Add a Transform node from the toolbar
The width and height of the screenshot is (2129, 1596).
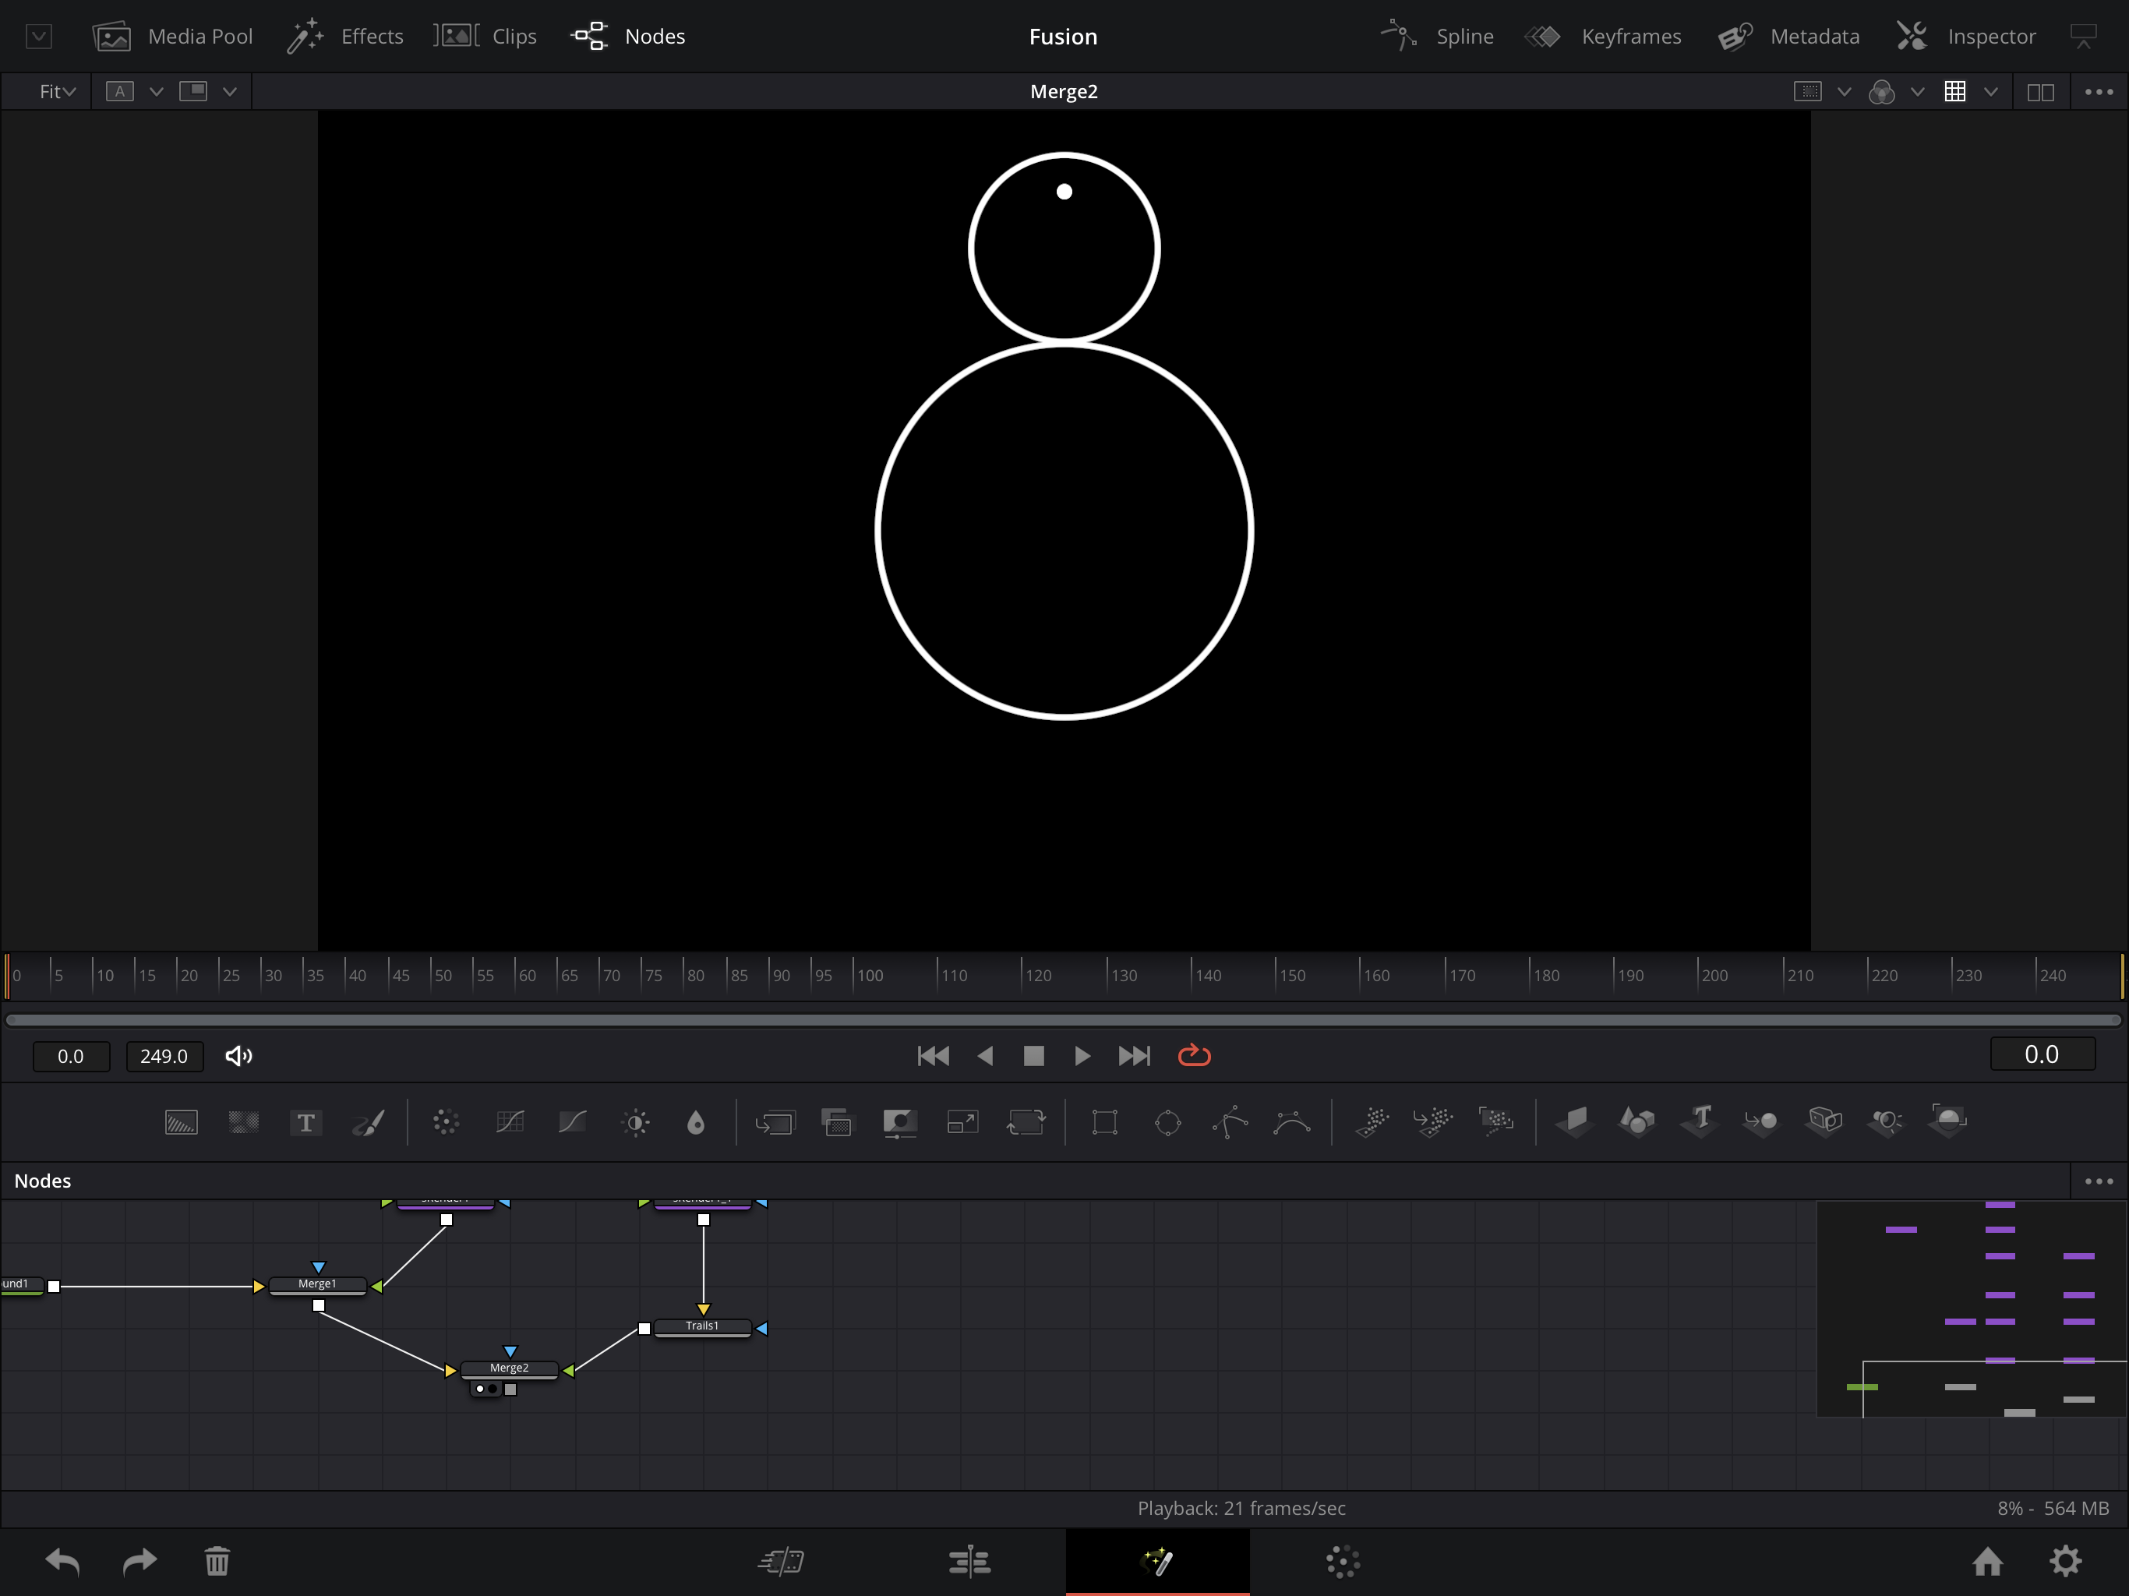(x=1026, y=1122)
